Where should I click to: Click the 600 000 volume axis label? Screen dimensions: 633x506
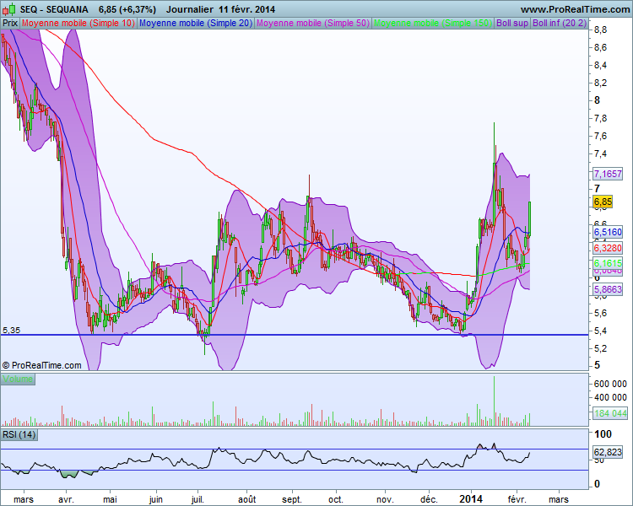point(610,384)
